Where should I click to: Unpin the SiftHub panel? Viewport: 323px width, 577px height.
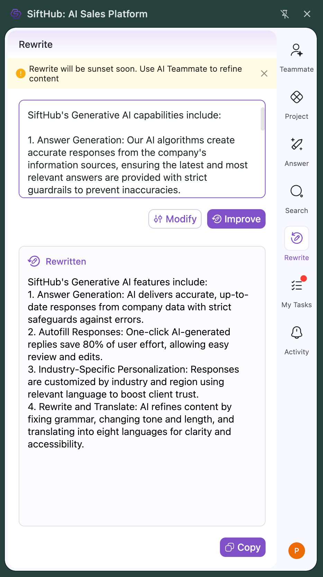point(285,14)
